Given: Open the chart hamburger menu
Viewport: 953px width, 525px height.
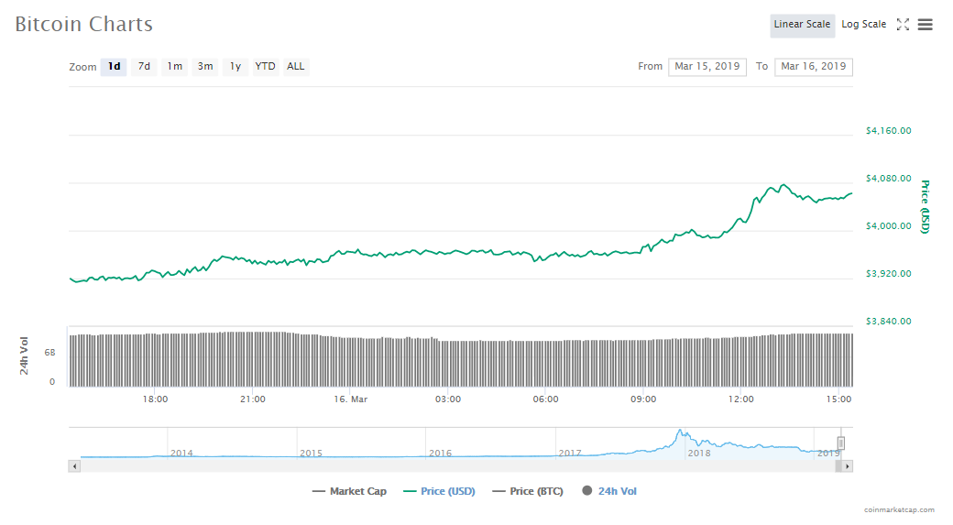Looking at the screenshot, I should (926, 25).
